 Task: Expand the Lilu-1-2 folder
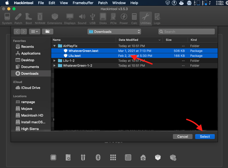[54, 60]
